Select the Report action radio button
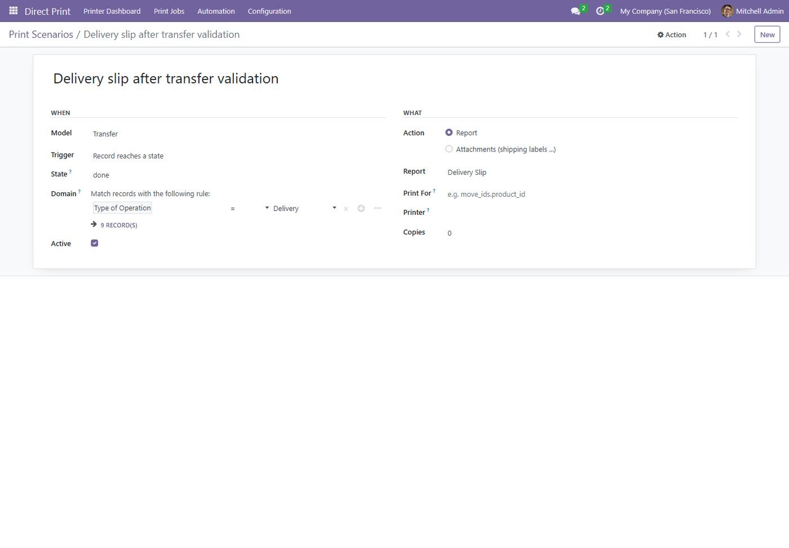This screenshot has width=789, height=548. coord(449,132)
